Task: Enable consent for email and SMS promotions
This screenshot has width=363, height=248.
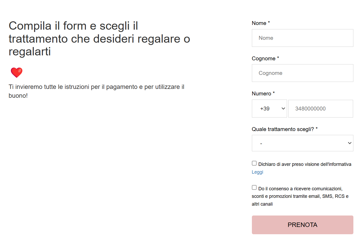Action: point(254,187)
